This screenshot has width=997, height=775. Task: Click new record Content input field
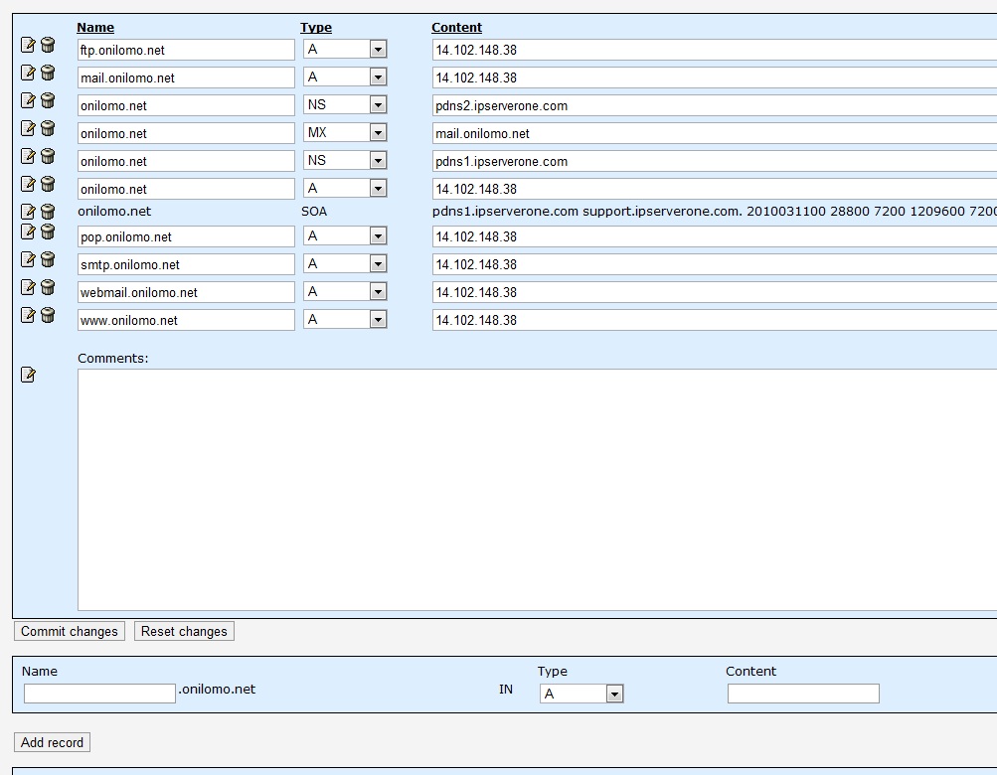click(804, 693)
